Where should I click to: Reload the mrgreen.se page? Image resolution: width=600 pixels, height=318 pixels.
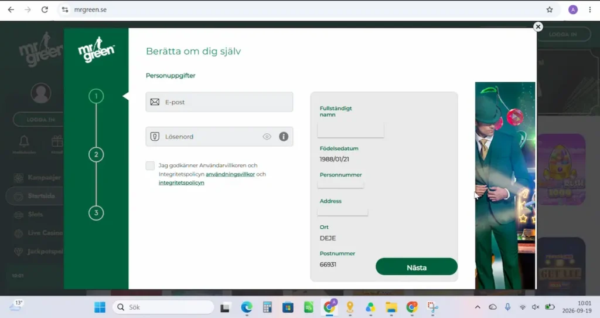45,9
